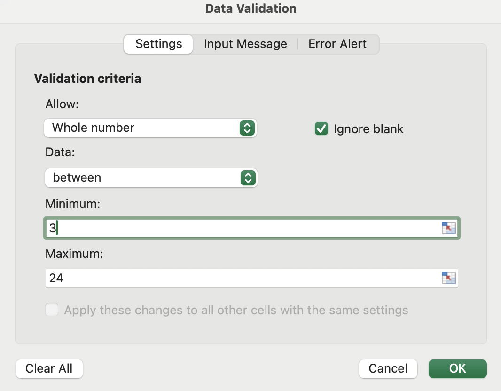Click the 'Maximum:' label

pos(74,254)
